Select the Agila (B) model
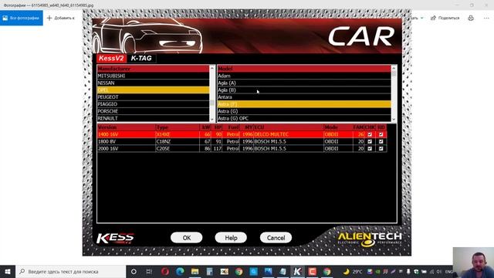The width and height of the screenshot is (494, 278). point(304,90)
